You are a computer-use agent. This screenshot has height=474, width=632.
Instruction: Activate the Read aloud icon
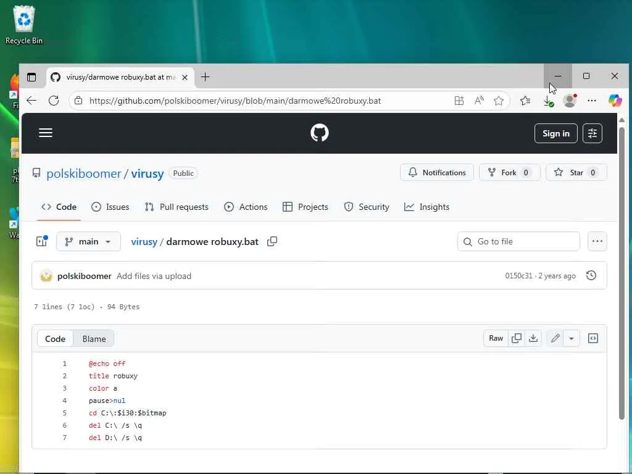(x=479, y=101)
